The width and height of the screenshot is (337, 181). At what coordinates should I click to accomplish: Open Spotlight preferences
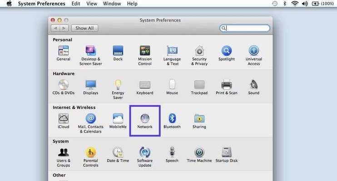[227, 53]
